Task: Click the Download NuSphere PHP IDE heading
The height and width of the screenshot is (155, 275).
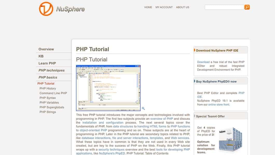Action: pos(217,50)
